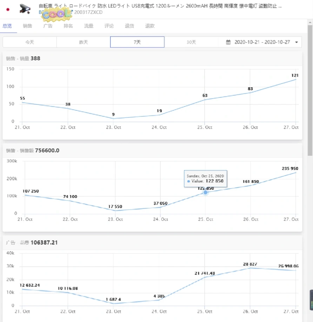Open the 评论 reviews tab
Screen dimensions: 313x322
[109, 26]
